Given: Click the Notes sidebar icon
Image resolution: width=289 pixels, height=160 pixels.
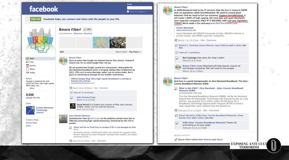Looking at the screenshot, I should pos(27,69).
